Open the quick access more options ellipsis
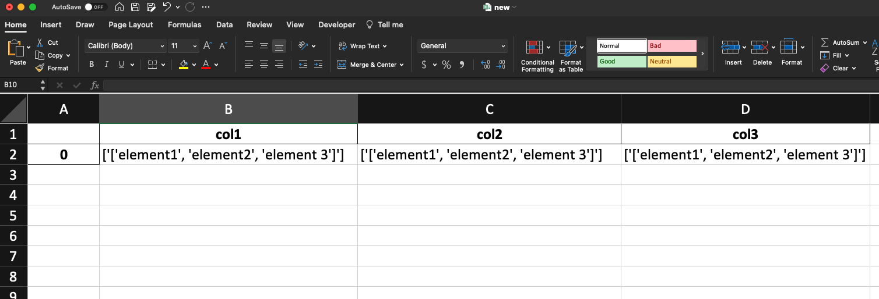The height and width of the screenshot is (299, 879). [205, 7]
